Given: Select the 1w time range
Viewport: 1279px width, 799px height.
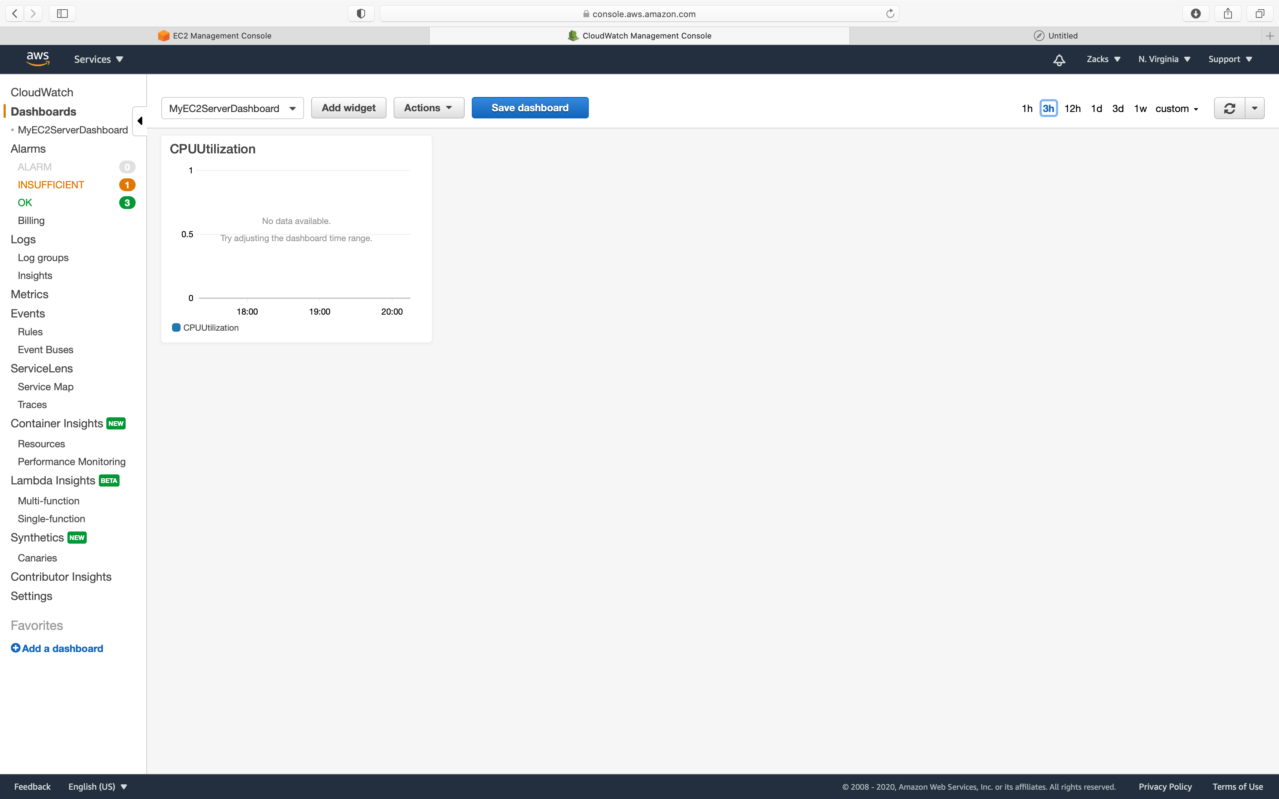Looking at the screenshot, I should (x=1140, y=108).
